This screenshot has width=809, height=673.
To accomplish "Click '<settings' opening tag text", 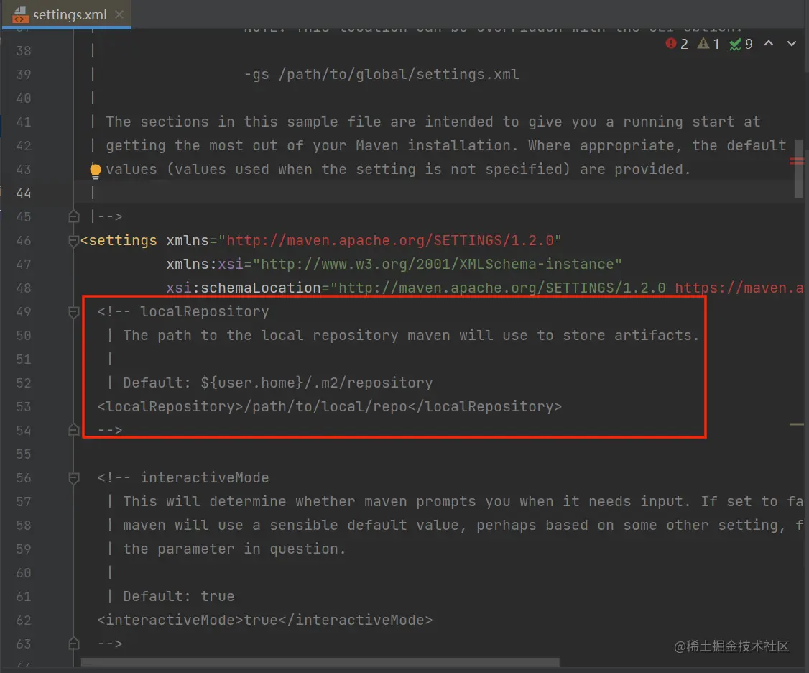I will [119, 241].
